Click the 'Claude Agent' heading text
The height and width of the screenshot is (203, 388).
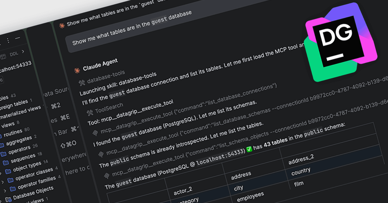tap(100, 64)
